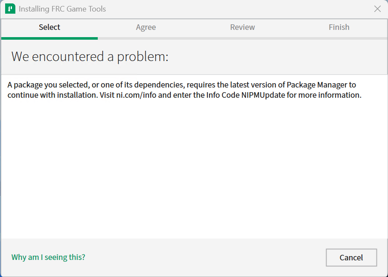The width and height of the screenshot is (388, 277).
Task: Click the 'We encountered a problem:' heading
Action: (90, 57)
